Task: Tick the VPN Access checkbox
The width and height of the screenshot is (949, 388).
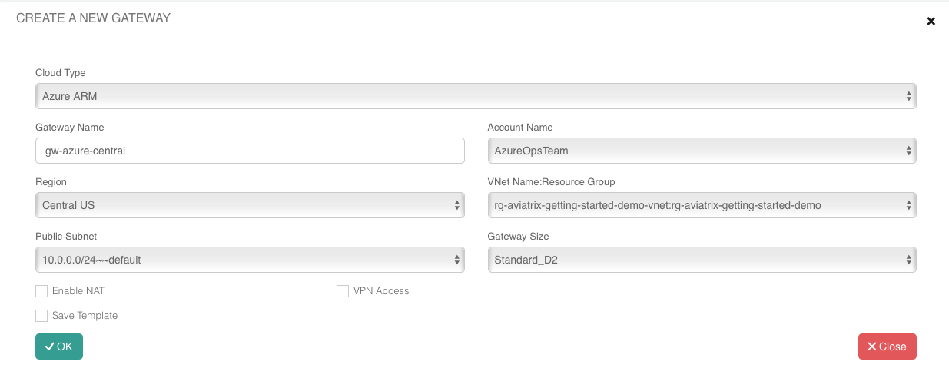Action: (x=343, y=291)
